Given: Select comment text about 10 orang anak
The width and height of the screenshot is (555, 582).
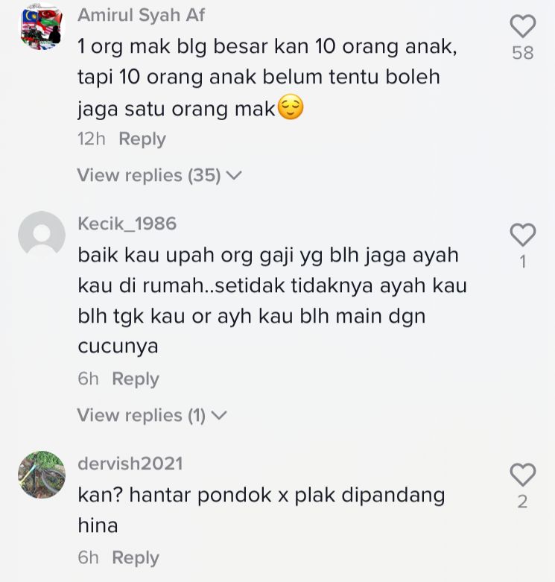Looking at the screenshot, I should point(267,78).
